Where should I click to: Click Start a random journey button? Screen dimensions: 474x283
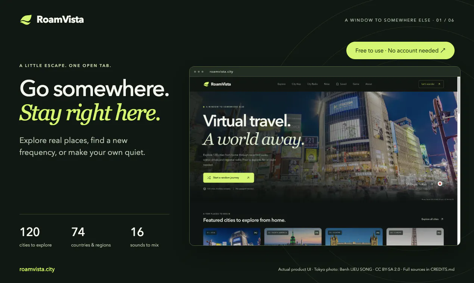click(228, 178)
